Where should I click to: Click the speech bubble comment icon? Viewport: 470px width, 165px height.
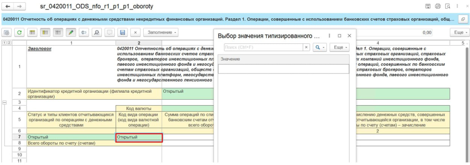click(110, 32)
